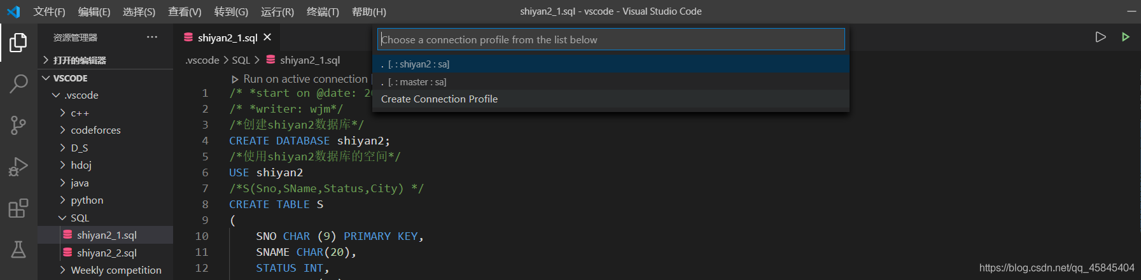The height and width of the screenshot is (280, 1141).
Task: Choose Create Connection Profile option
Action: [x=439, y=99]
